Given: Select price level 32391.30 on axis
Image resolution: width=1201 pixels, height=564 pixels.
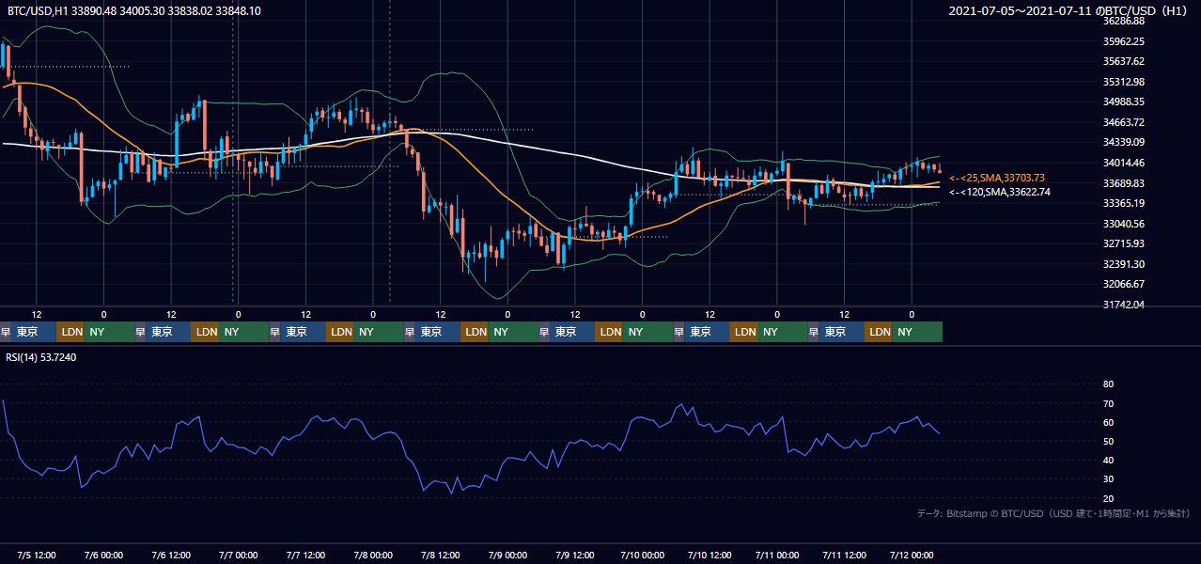Looking at the screenshot, I should pos(1124,264).
